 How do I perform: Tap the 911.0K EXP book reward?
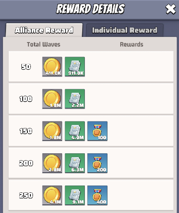tap(75, 67)
